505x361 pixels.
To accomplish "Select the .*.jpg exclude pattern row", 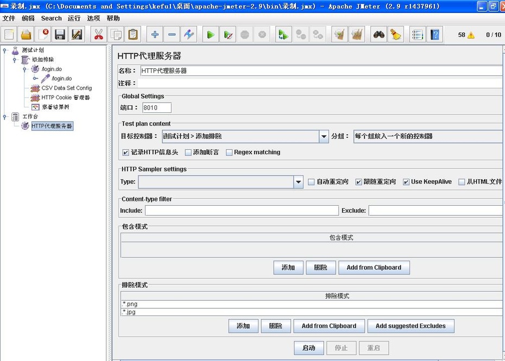I will click(312, 312).
